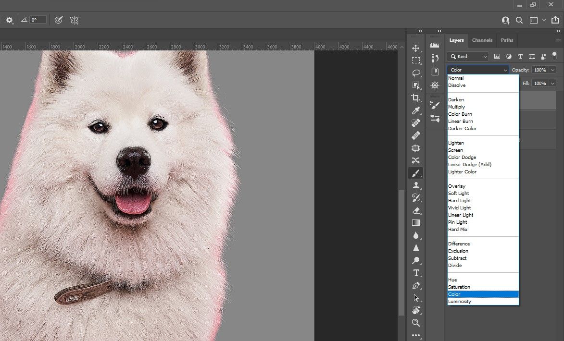This screenshot has width=564, height=341.
Task: Switch to the Channels tab
Action: point(482,40)
